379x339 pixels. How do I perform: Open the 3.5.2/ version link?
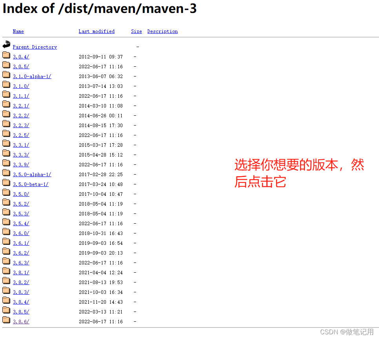[x=21, y=204]
